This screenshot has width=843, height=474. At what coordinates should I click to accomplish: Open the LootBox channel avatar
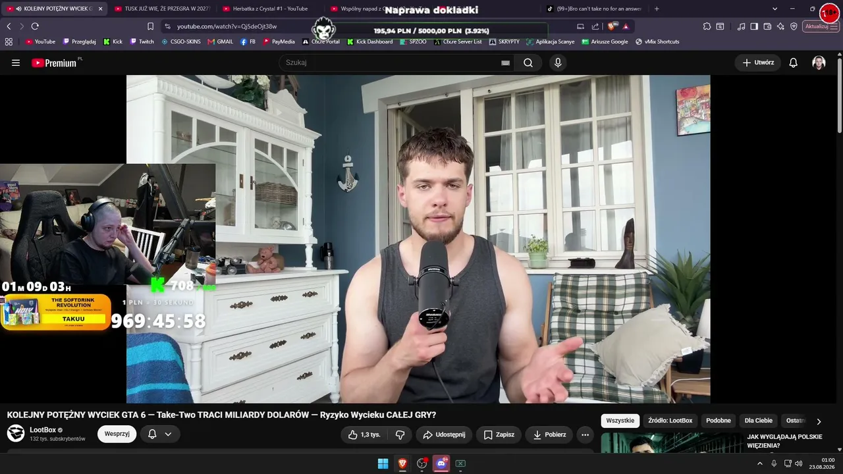[16, 433]
